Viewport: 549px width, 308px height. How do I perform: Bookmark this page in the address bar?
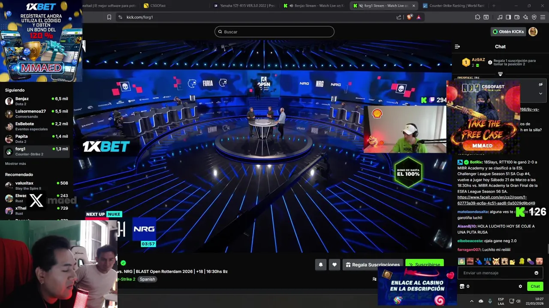109,17
